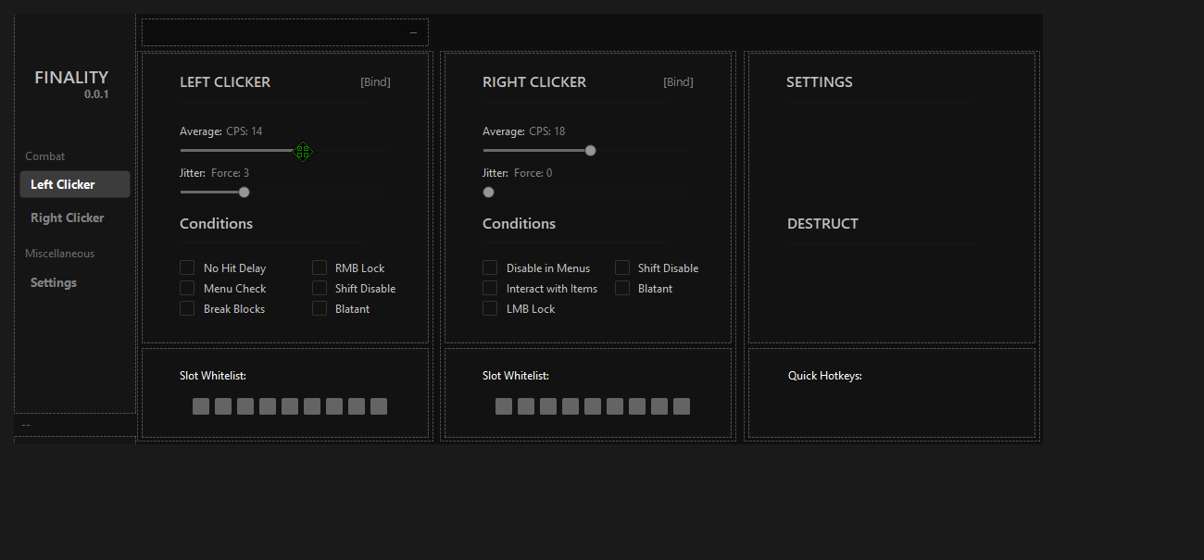Click the Quick Hotkeys label
Screen dimensions: 1204x560
(x=825, y=376)
